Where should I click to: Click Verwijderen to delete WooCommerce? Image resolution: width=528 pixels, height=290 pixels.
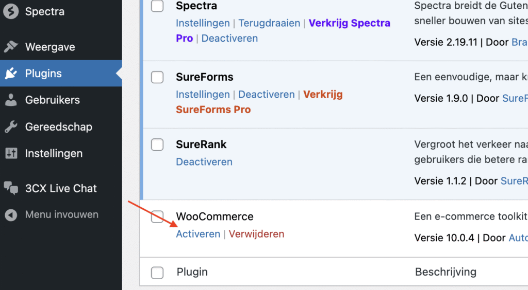point(257,234)
